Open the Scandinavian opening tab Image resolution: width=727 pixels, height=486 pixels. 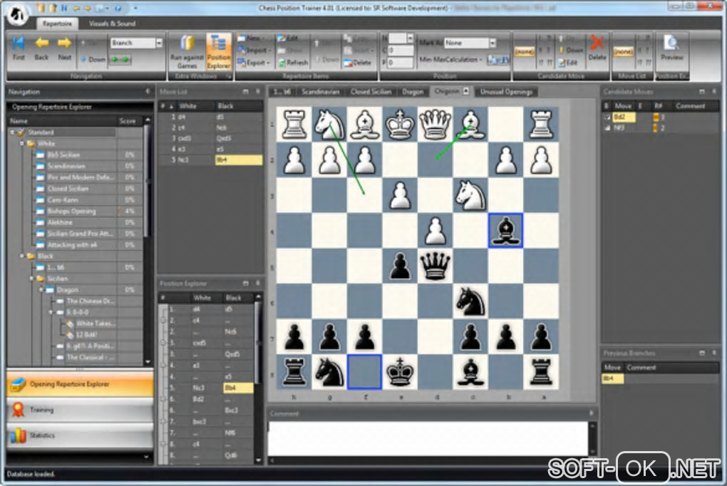(x=321, y=92)
